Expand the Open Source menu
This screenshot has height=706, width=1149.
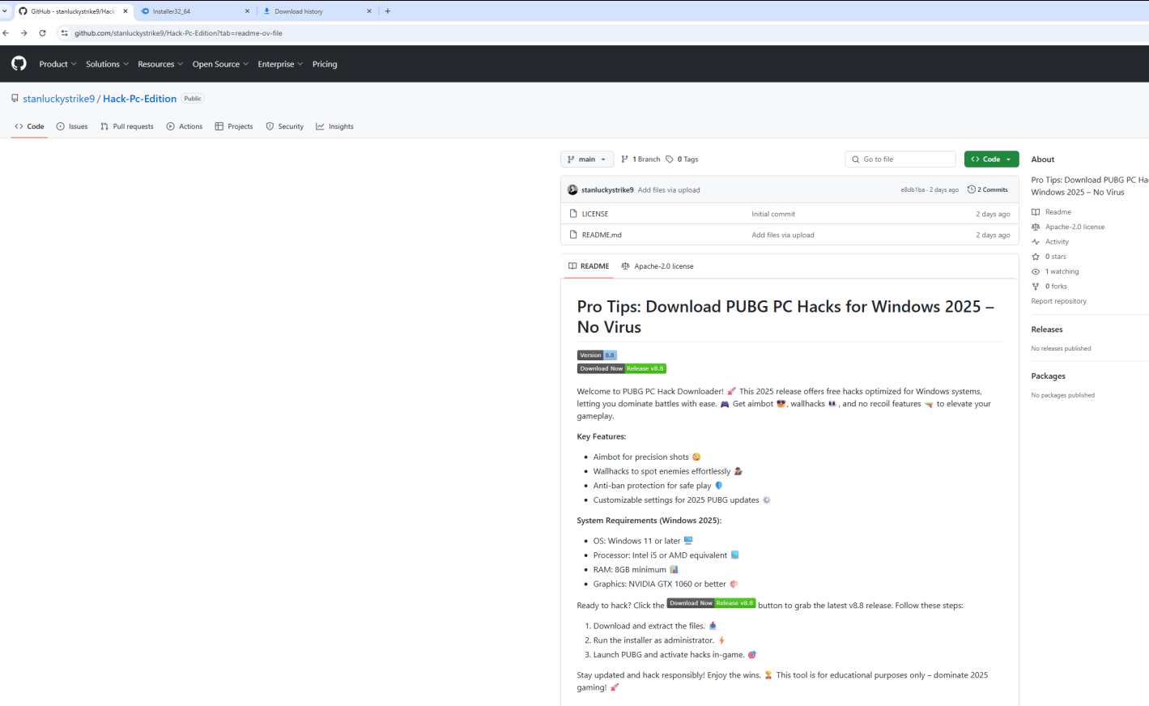tap(220, 64)
